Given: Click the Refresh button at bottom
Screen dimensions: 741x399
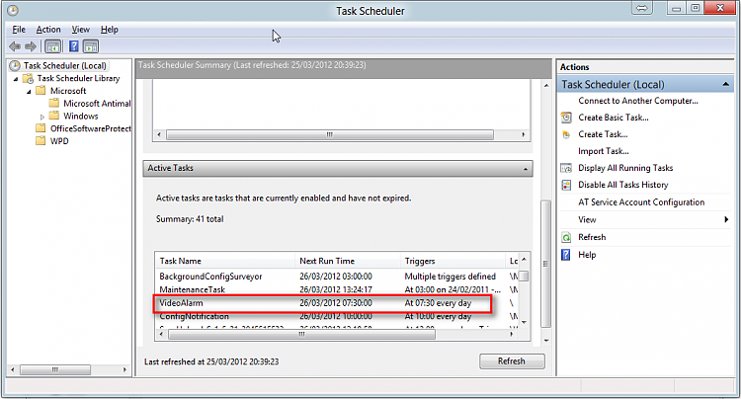Looking at the screenshot, I should (512, 361).
